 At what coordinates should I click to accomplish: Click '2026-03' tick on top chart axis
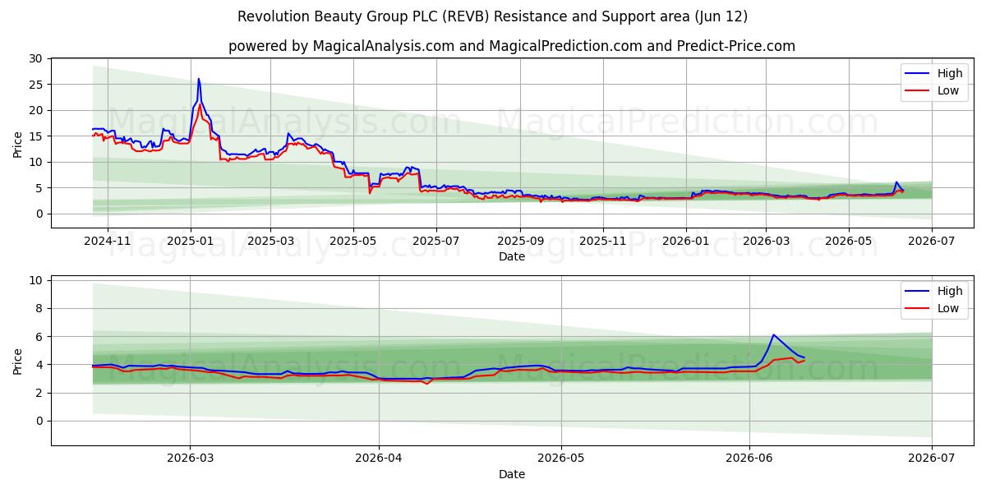coord(766,242)
